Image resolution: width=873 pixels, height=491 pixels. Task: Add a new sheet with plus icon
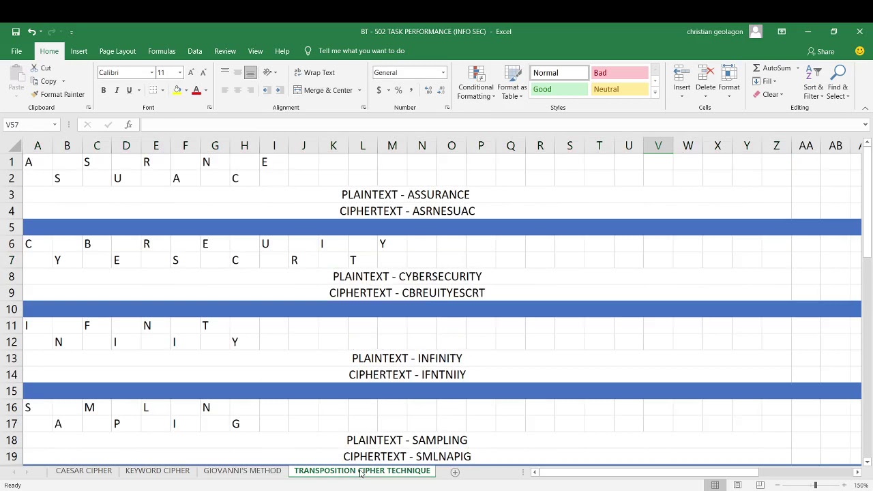[455, 472]
